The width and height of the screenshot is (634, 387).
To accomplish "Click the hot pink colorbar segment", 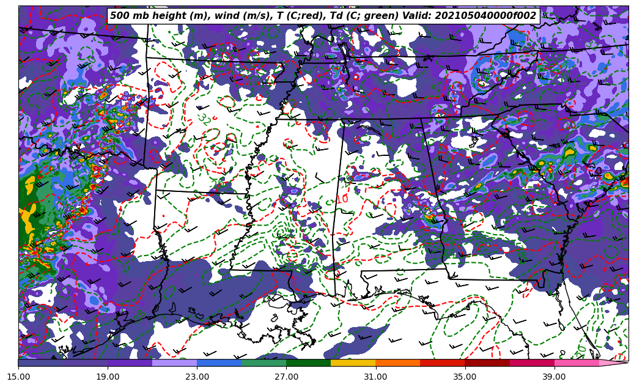I will 576,363.
